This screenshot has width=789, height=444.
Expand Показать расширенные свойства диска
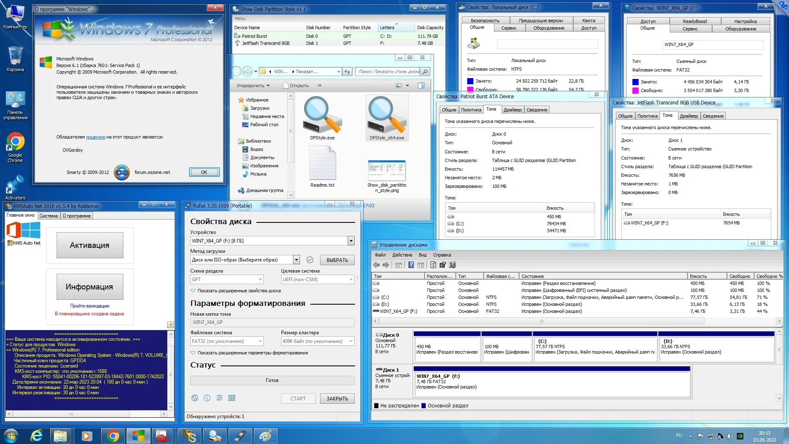click(x=239, y=291)
